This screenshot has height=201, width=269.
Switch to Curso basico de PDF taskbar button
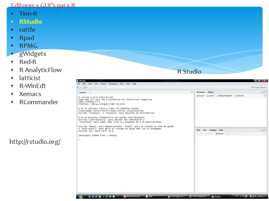pyautogui.click(x=177, y=197)
